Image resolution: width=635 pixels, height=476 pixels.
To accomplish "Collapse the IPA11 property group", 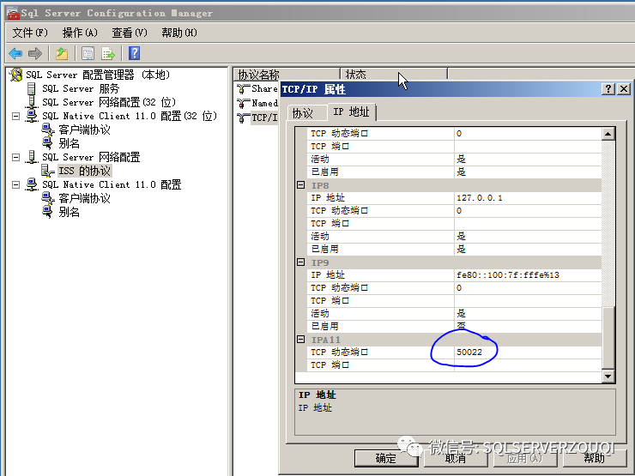I will coord(300,339).
